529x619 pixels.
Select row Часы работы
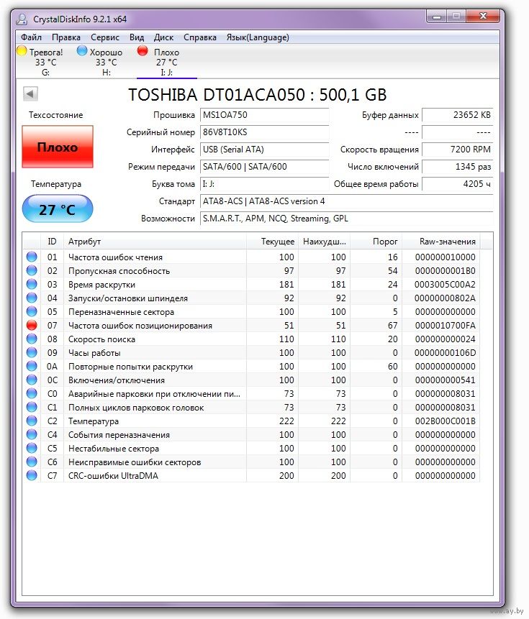(251, 352)
